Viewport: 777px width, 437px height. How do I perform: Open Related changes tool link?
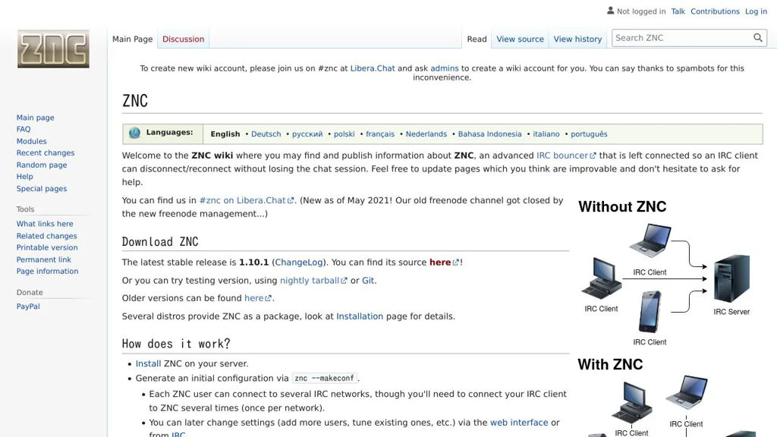click(46, 236)
